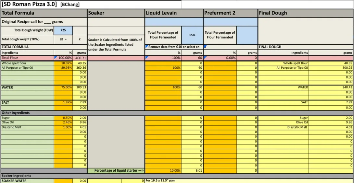Click the Diastatic Malt 1.00% cell
Screen dimensions: 354x183
coord(63,127)
